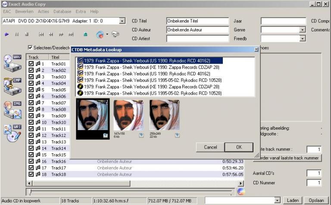
Task: Uncheck the Track01 checkbox
Action: [31, 64]
